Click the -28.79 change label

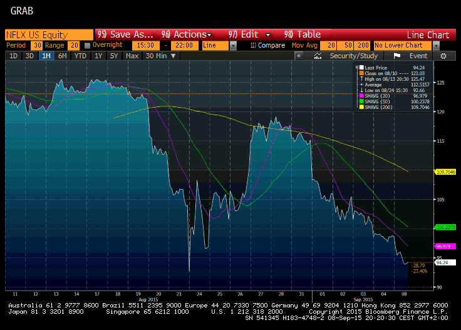coord(418,266)
